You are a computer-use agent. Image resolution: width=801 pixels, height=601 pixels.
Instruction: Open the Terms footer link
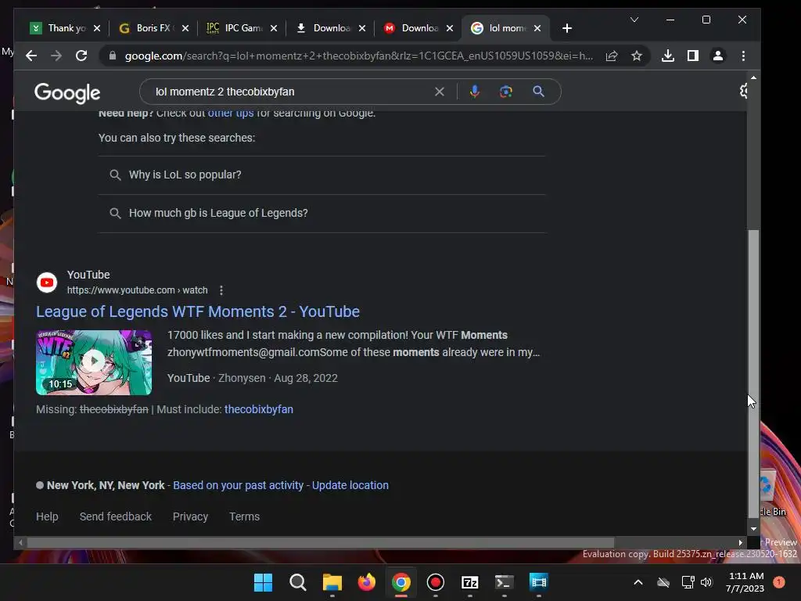coord(244,516)
